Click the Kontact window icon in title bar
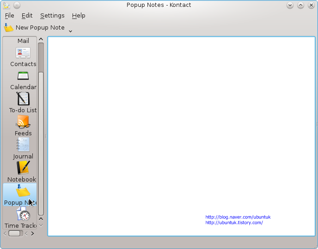The height and width of the screenshot is (249, 318). click(x=6, y=5)
